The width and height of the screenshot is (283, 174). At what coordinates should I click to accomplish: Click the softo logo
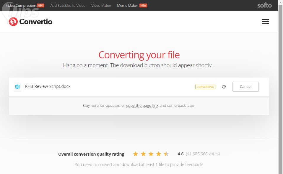pyautogui.click(x=264, y=5)
